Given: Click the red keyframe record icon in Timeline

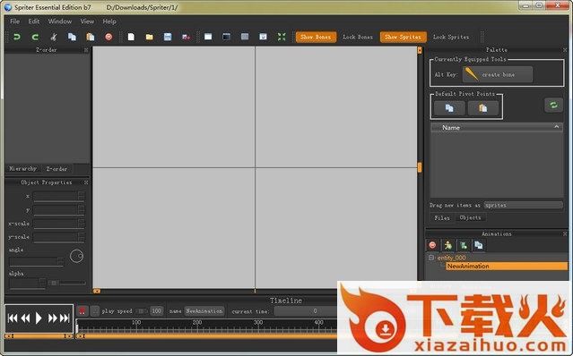Looking at the screenshot, I should point(82,310).
